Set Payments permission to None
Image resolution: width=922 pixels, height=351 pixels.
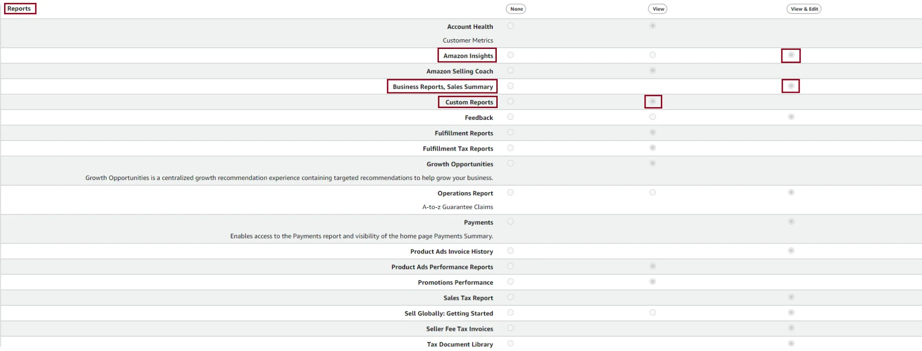510,221
